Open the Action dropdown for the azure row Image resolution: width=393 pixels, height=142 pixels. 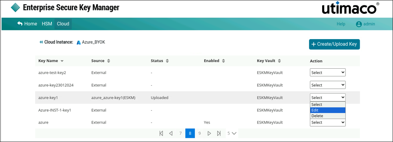[x=327, y=123]
